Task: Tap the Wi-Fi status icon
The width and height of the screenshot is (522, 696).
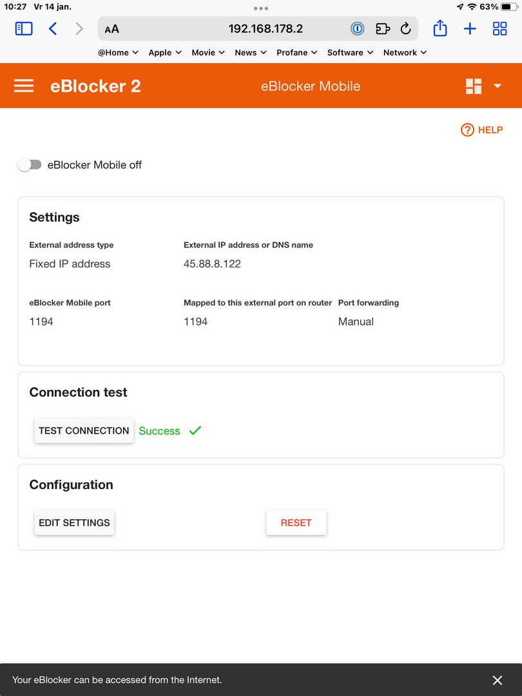Action: pos(472,6)
